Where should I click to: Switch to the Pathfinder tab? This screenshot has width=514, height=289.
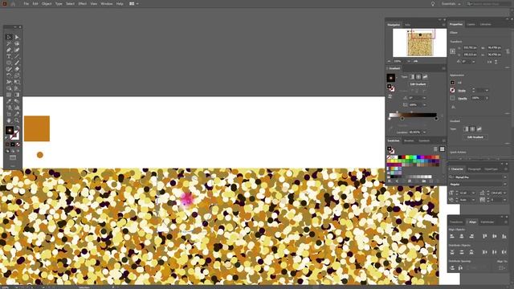487,222
